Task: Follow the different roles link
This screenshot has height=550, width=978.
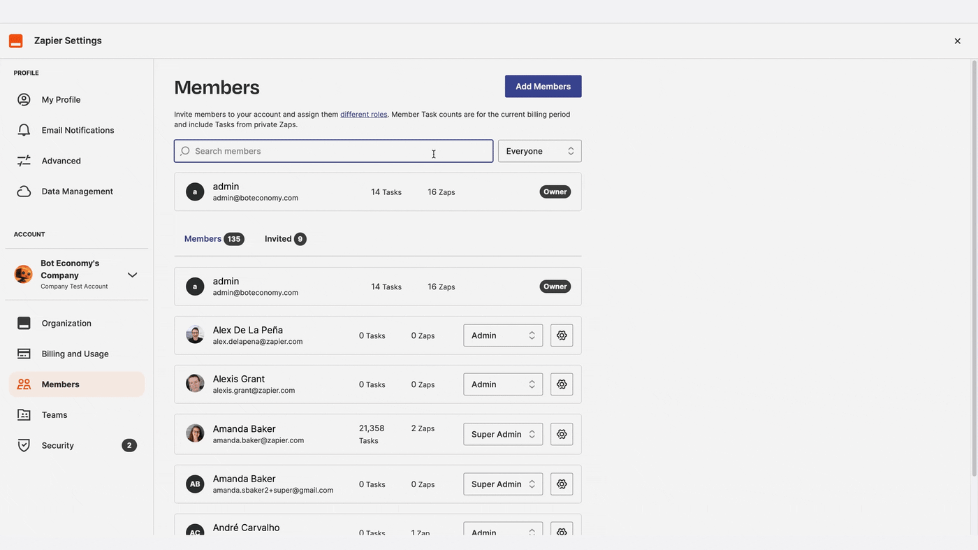Action: click(x=364, y=115)
